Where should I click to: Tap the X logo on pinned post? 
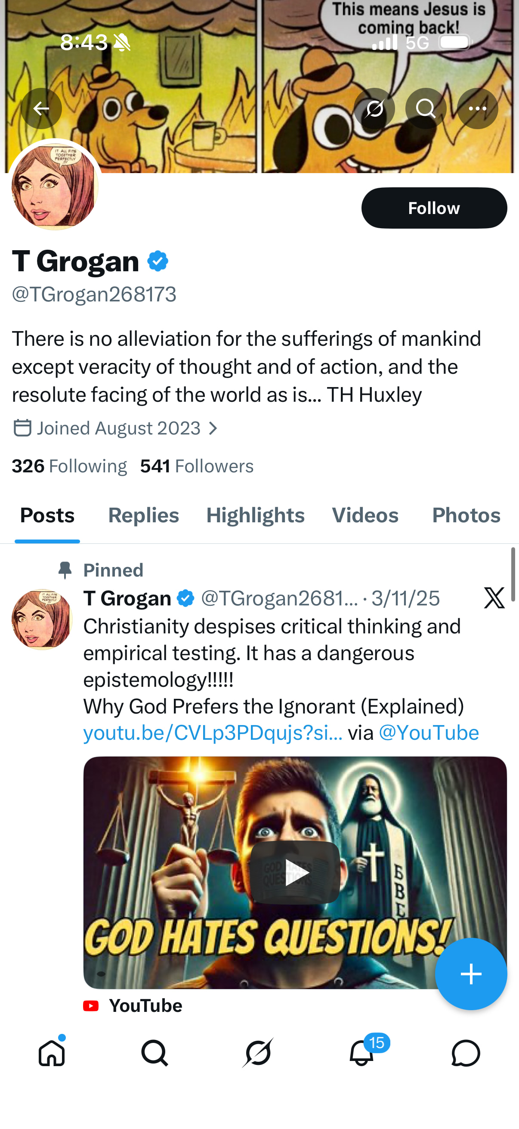click(494, 598)
